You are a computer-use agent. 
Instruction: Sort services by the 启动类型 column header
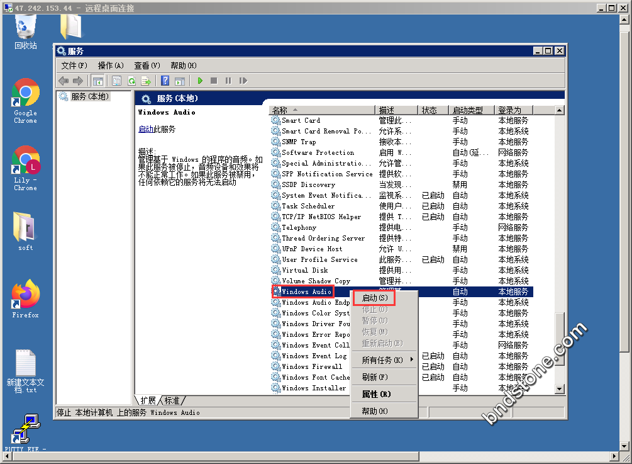(469, 110)
